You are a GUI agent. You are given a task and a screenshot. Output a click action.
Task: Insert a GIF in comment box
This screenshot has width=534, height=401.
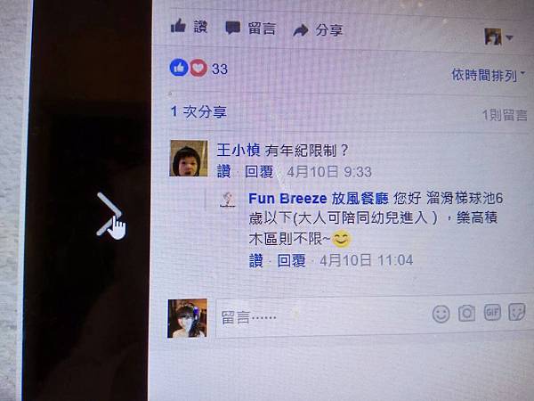tap(492, 312)
